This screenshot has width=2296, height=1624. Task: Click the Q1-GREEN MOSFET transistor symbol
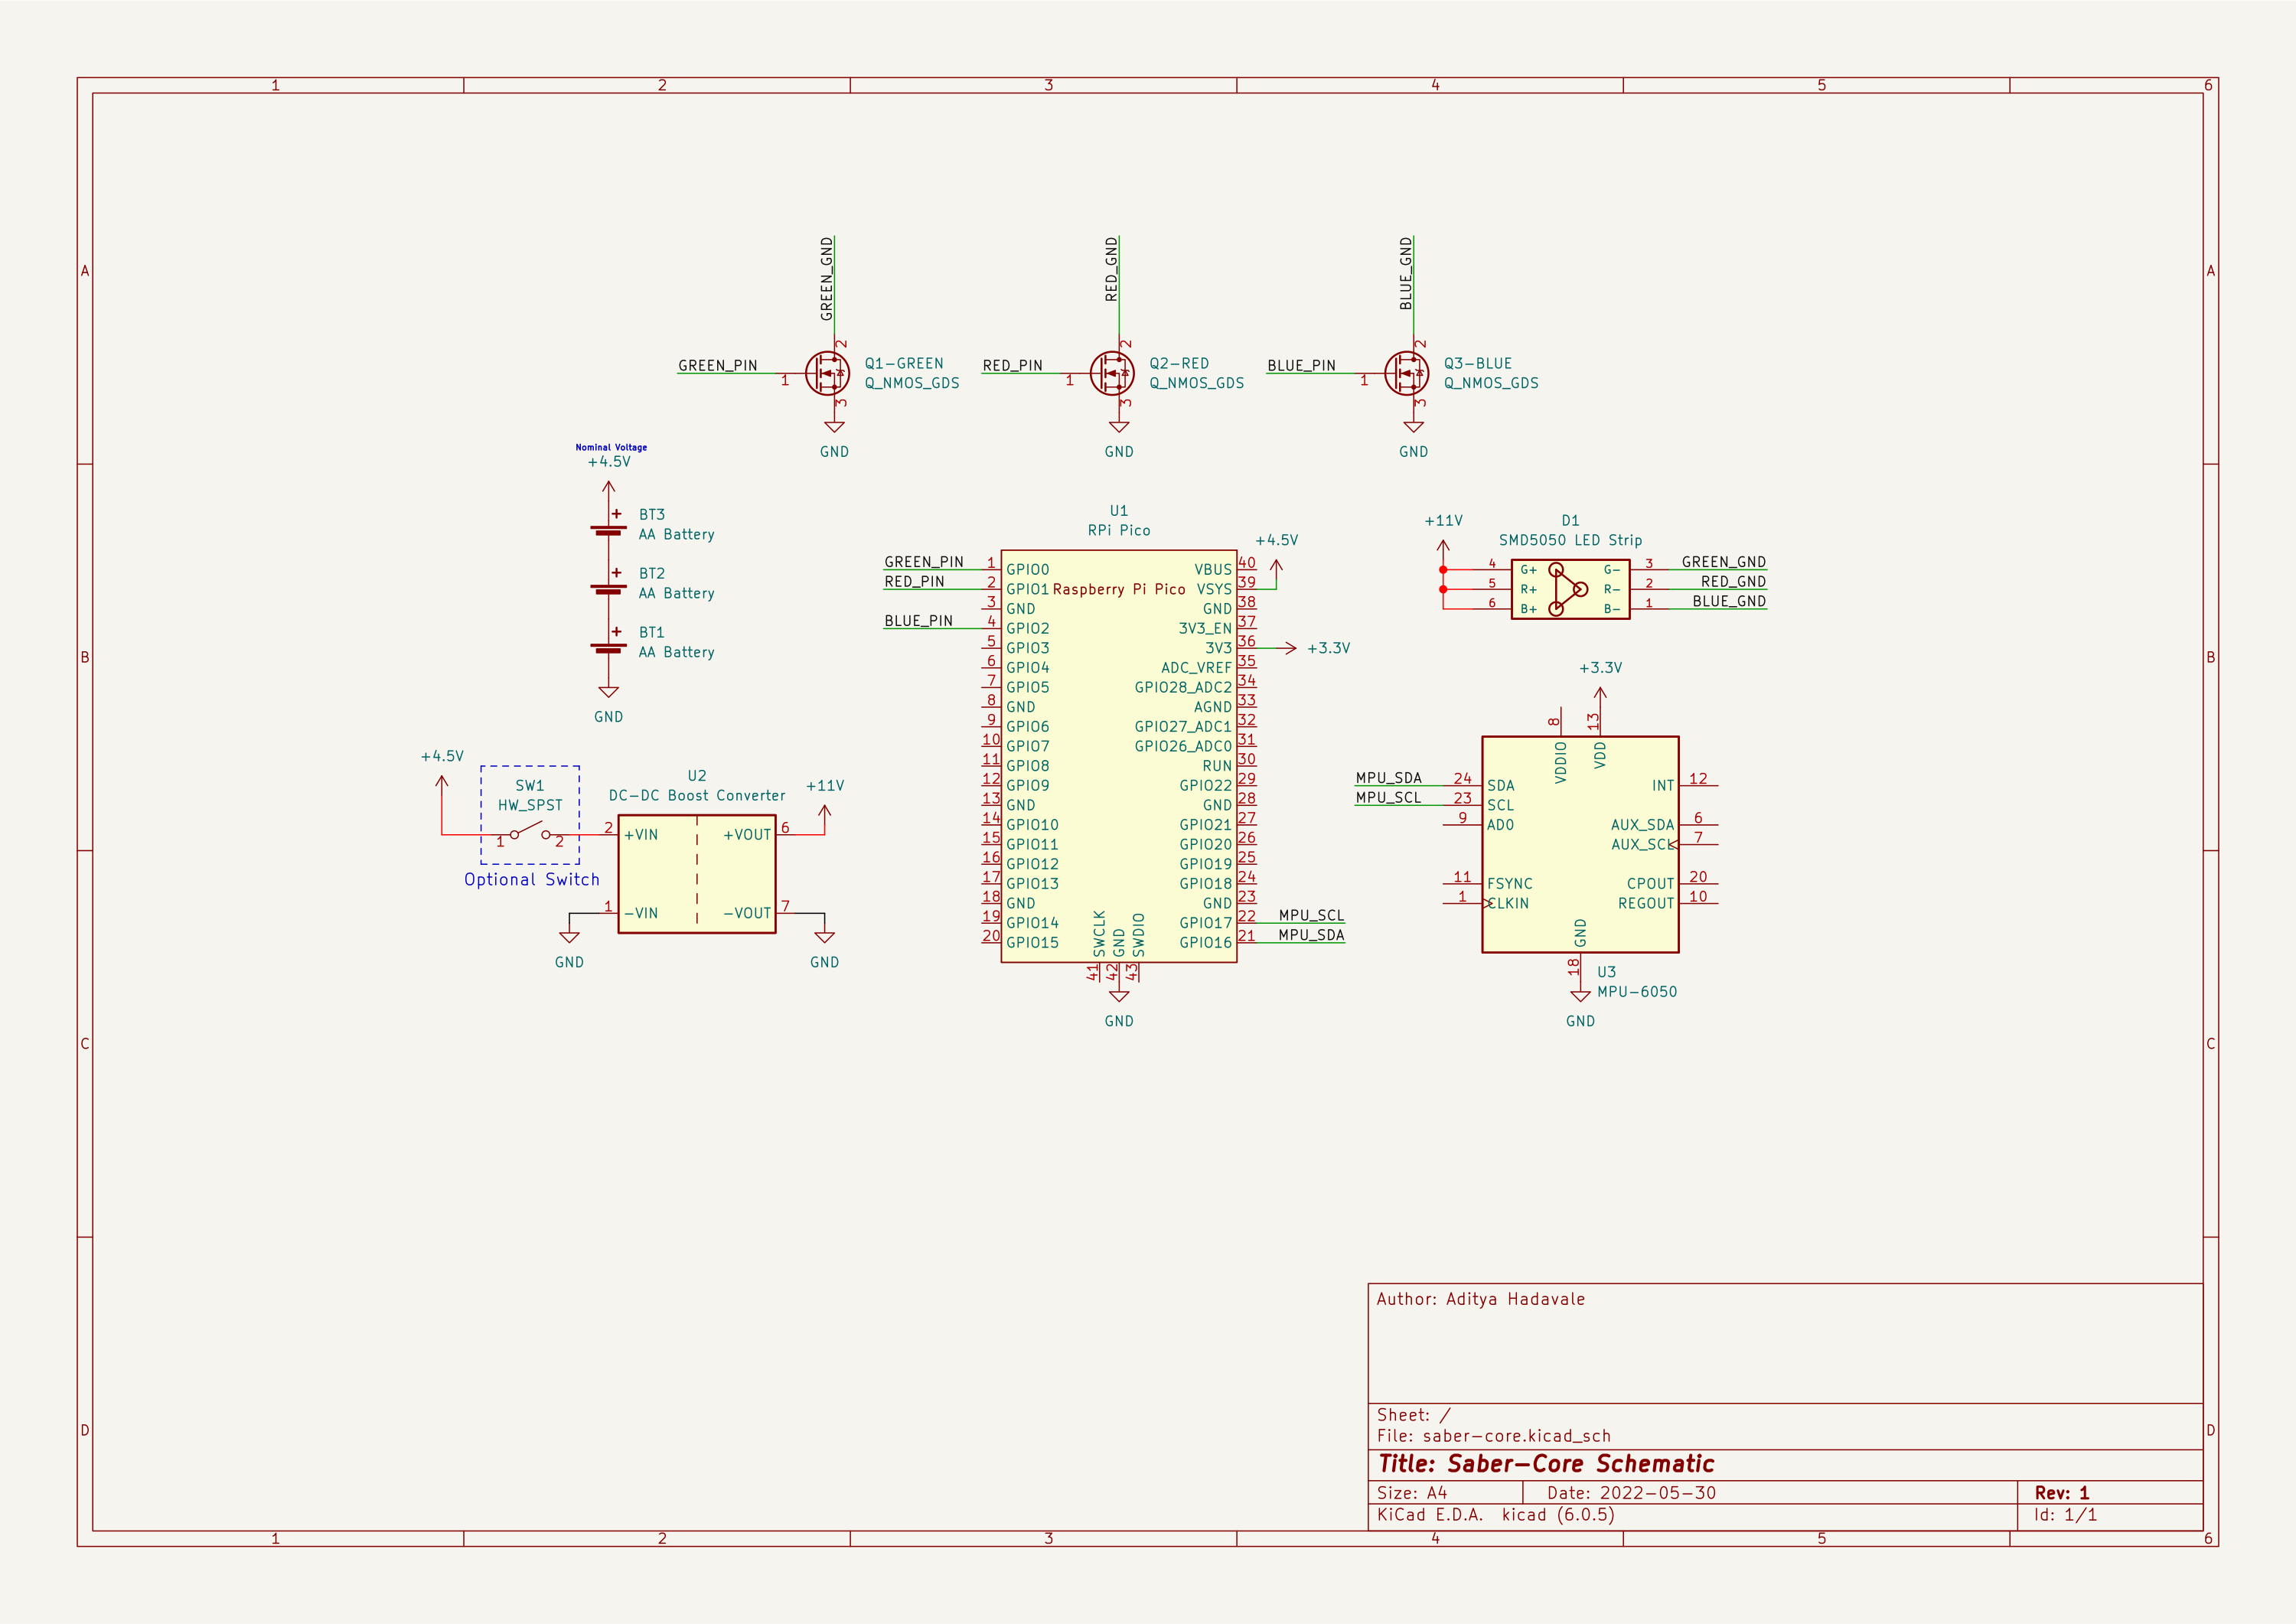click(827, 373)
